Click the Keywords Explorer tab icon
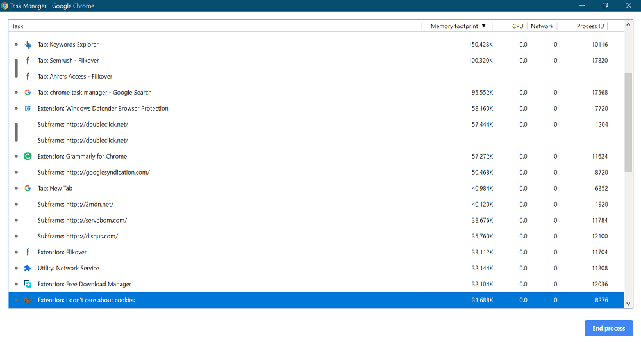The image size is (641, 344). [x=28, y=44]
